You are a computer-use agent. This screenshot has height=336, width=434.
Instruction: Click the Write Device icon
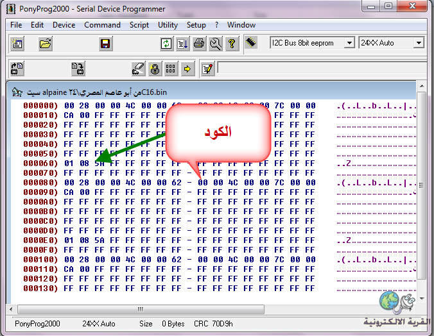78,69
